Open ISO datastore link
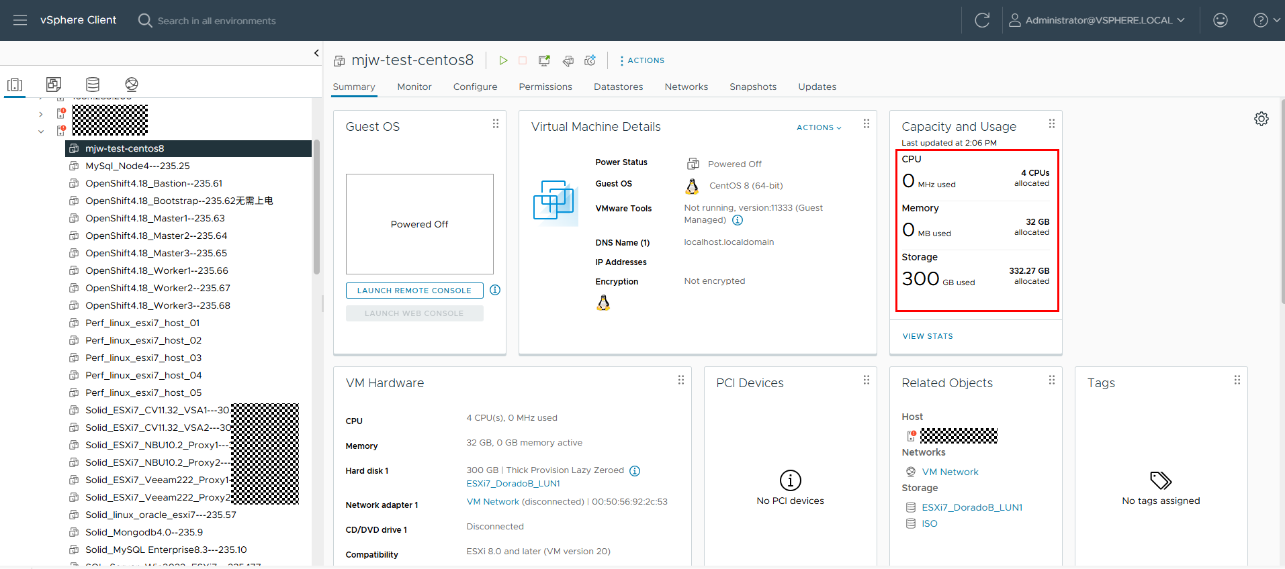The height and width of the screenshot is (569, 1285). click(x=930, y=523)
